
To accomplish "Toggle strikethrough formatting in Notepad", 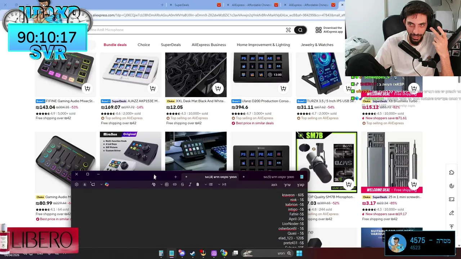I will (x=182, y=185).
